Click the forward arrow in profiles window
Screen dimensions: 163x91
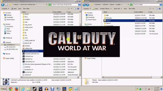88,5
